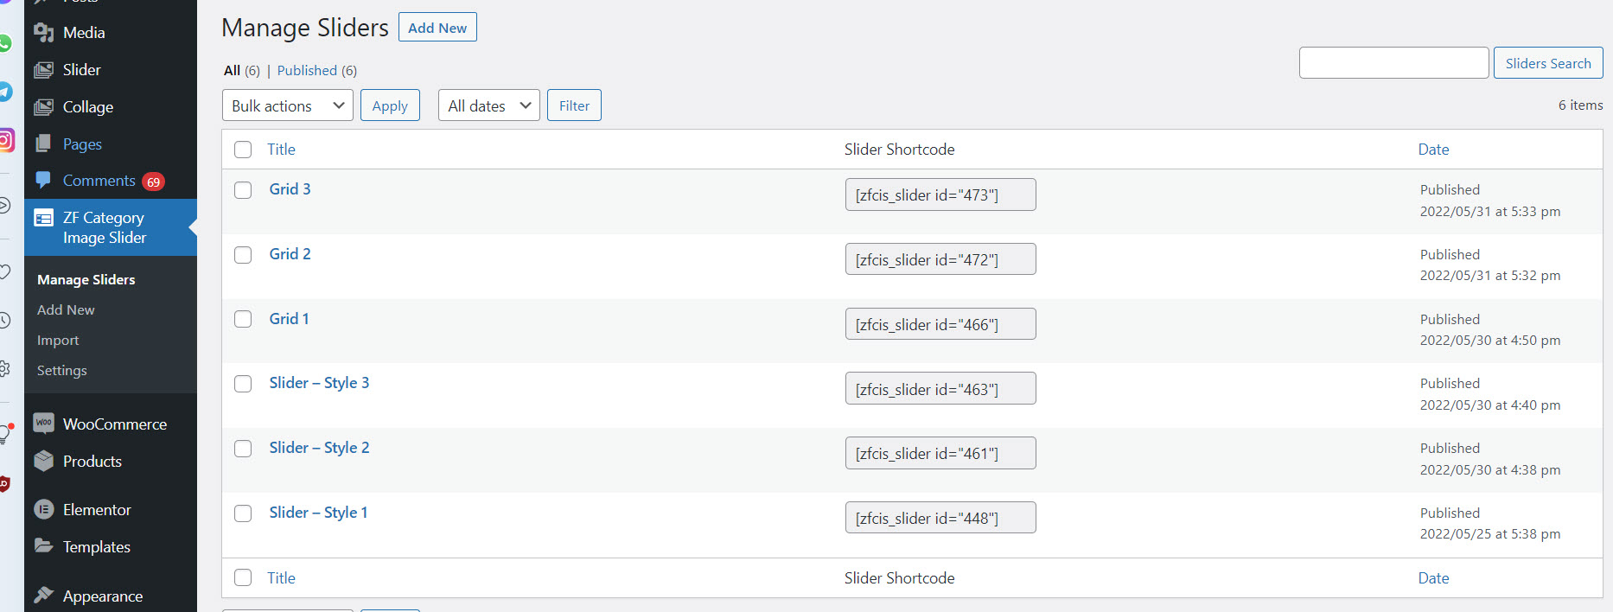Viewport: 1613px width, 612px height.
Task: Check the Grid 3 row checkbox
Action: point(243,190)
